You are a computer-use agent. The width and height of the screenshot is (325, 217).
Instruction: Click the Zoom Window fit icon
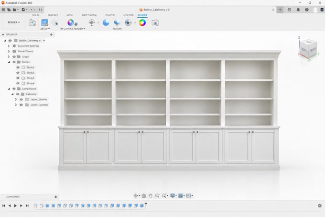[164, 195]
